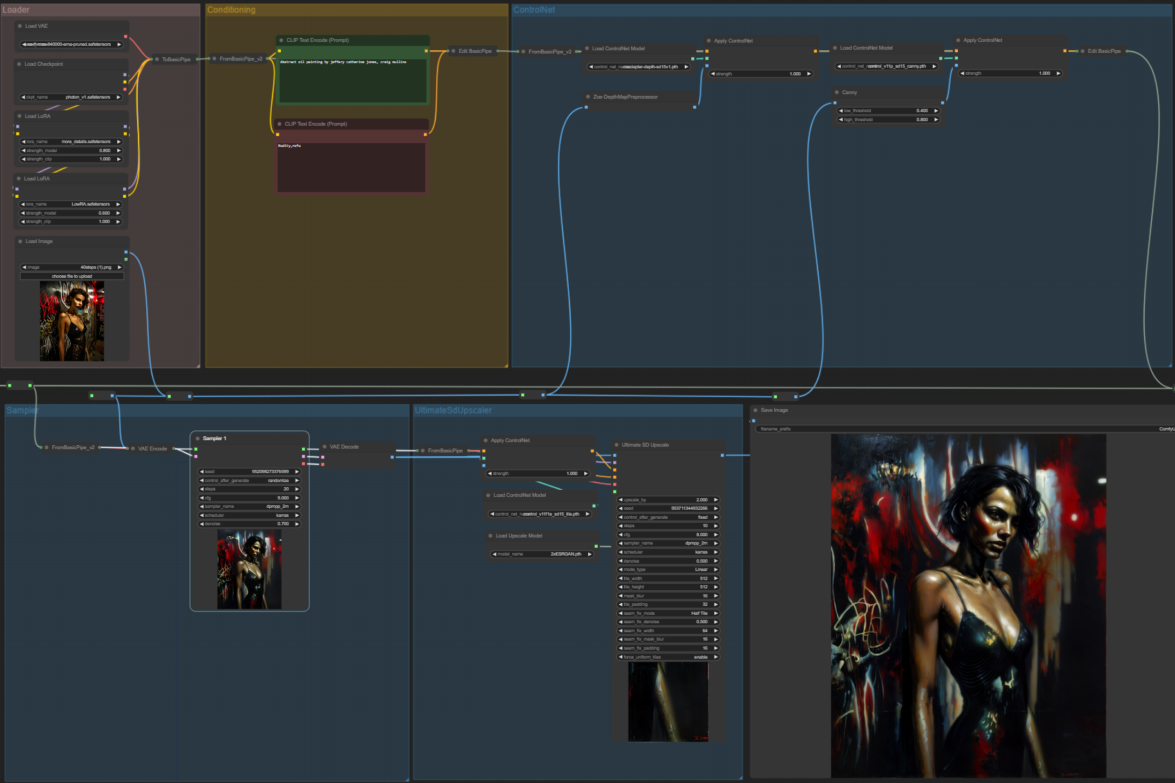Collapse the Sampler 1 node with its dot
Image resolution: width=1175 pixels, height=783 pixels.
click(198, 439)
